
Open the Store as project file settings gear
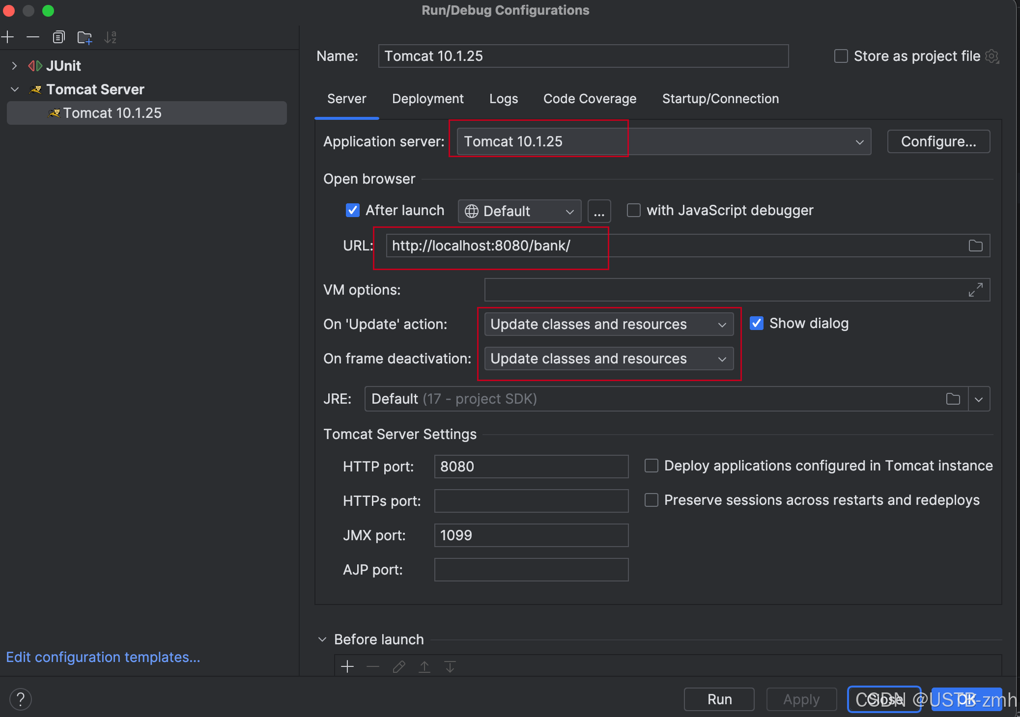[992, 56]
